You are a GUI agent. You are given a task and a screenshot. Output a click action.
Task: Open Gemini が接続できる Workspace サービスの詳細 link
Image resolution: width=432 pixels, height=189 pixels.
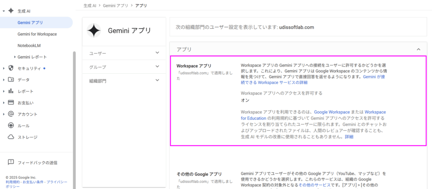click(313, 79)
